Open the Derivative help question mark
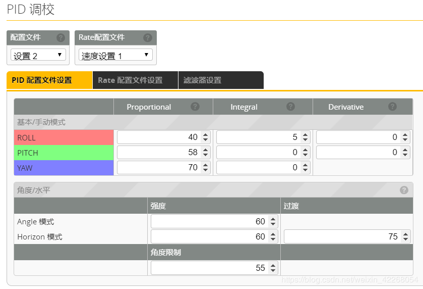The width and height of the screenshot is (423, 289). pyautogui.click(x=393, y=107)
